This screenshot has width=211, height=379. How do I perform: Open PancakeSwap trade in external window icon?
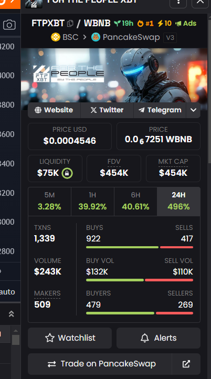(x=186, y=364)
